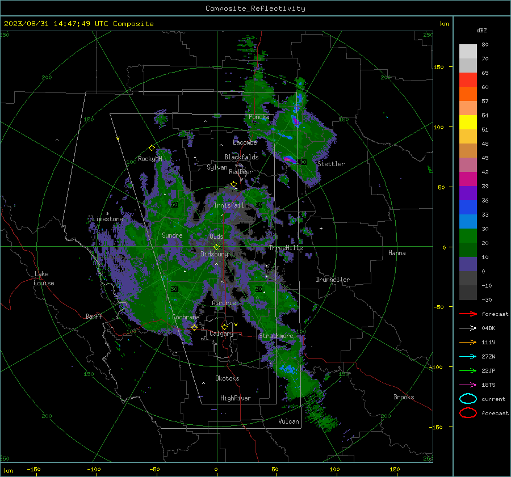The width and height of the screenshot is (511, 477).
Task: Click the Airdrie city label
Action: tap(224, 303)
